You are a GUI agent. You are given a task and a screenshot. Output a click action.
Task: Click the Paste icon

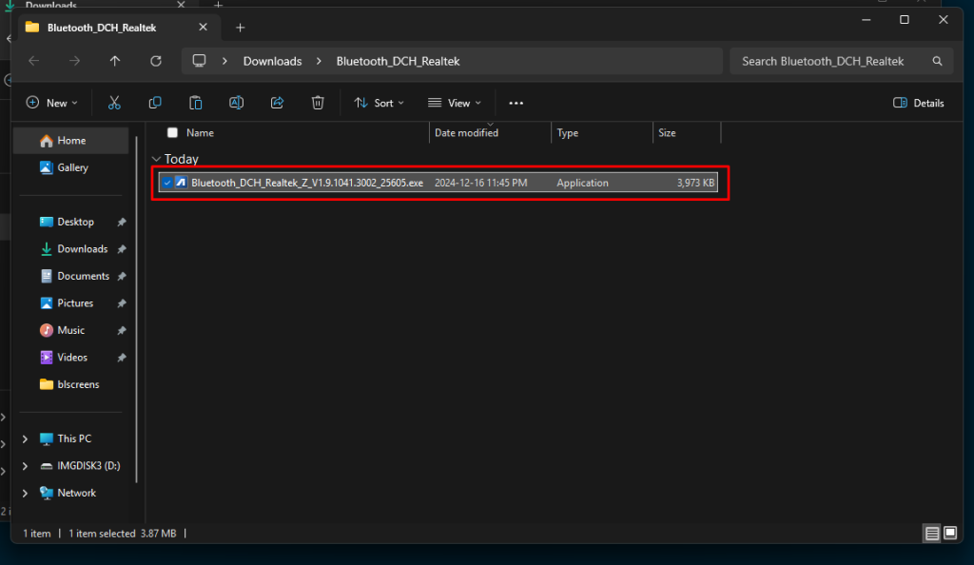click(195, 102)
